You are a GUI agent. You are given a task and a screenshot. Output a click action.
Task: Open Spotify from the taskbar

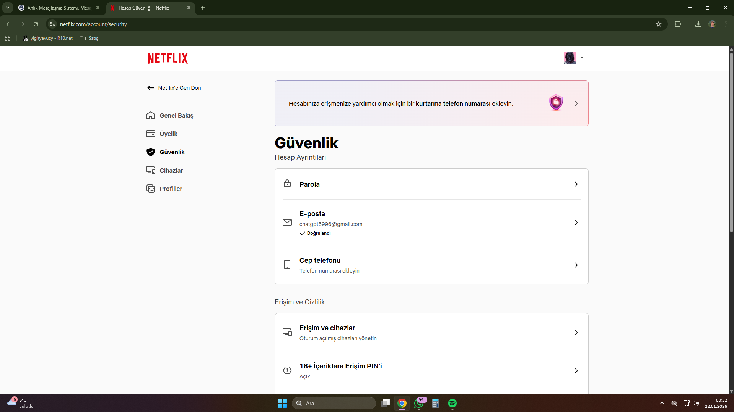pyautogui.click(x=452, y=403)
